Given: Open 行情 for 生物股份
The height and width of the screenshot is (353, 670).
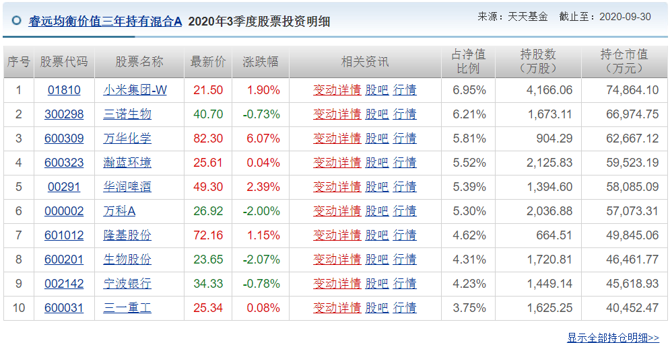Looking at the screenshot, I should (x=405, y=260).
